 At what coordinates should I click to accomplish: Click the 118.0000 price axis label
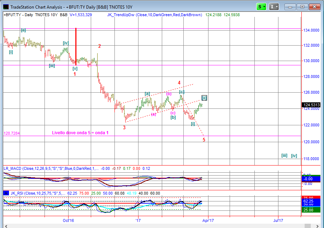click(x=311, y=159)
